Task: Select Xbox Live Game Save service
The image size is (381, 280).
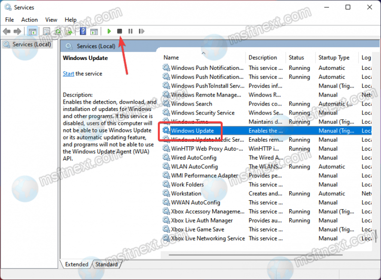Action: click(266, 229)
